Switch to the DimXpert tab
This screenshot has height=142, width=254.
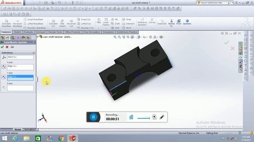click(40, 32)
